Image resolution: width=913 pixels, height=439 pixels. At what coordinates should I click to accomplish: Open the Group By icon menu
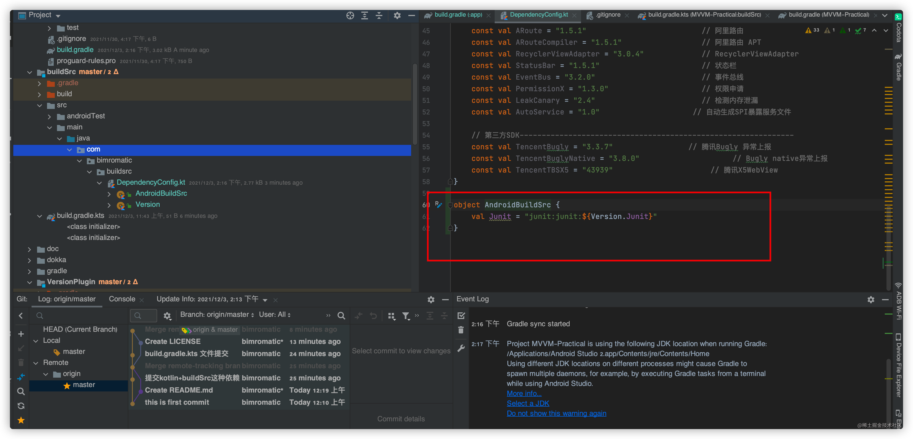392,316
